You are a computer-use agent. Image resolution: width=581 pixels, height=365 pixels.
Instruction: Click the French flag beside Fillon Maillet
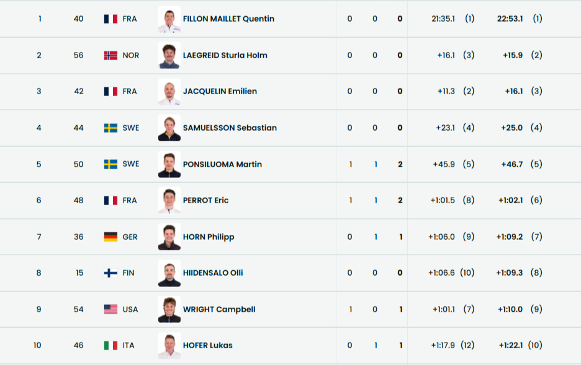tap(110, 19)
